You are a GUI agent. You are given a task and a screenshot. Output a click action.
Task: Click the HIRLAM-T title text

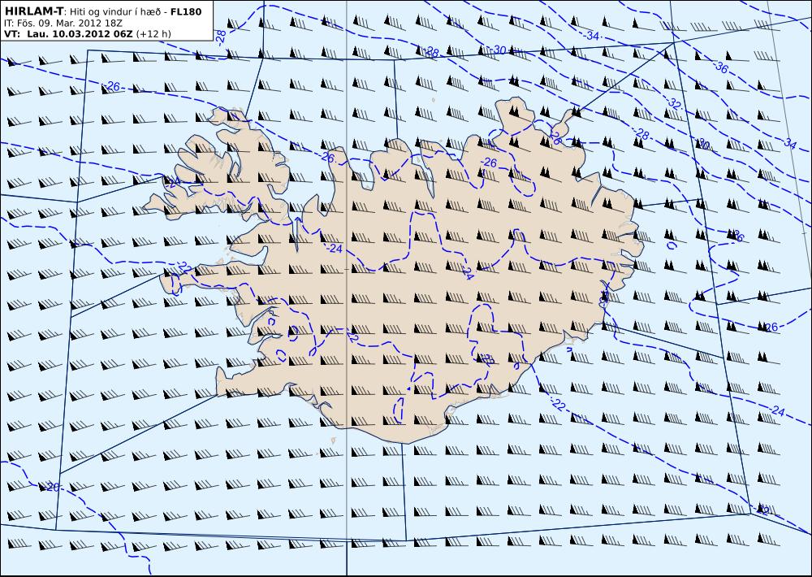pyautogui.click(x=34, y=12)
